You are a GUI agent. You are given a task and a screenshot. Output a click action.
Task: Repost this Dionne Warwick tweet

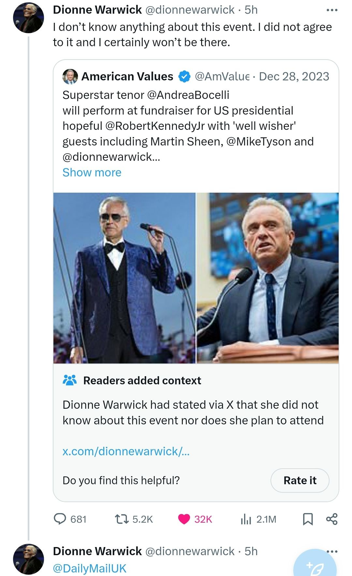tap(122, 519)
